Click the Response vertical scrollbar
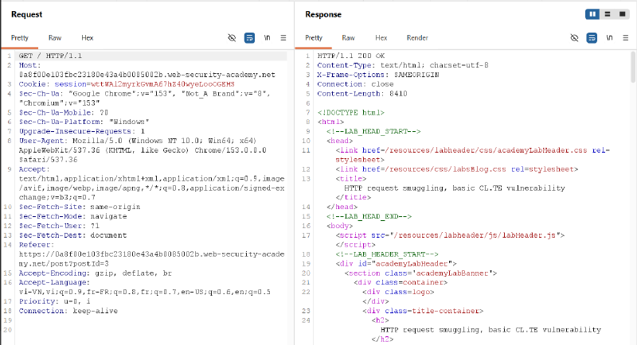 (633, 67)
